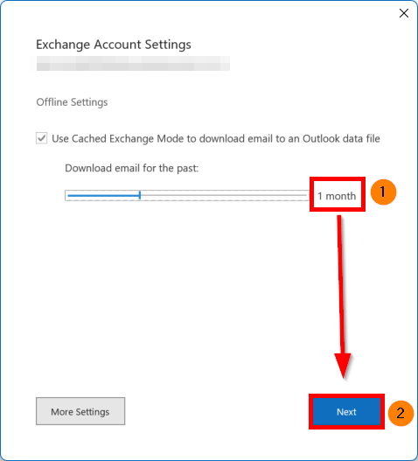The width and height of the screenshot is (418, 461).
Task: Click the '1 month' duration label
Action: (337, 196)
